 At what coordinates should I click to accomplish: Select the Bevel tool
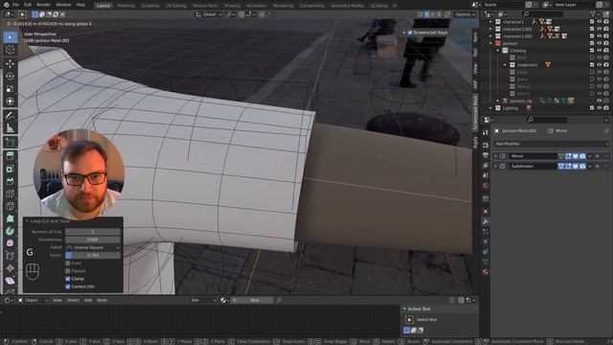[x=11, y=181]
